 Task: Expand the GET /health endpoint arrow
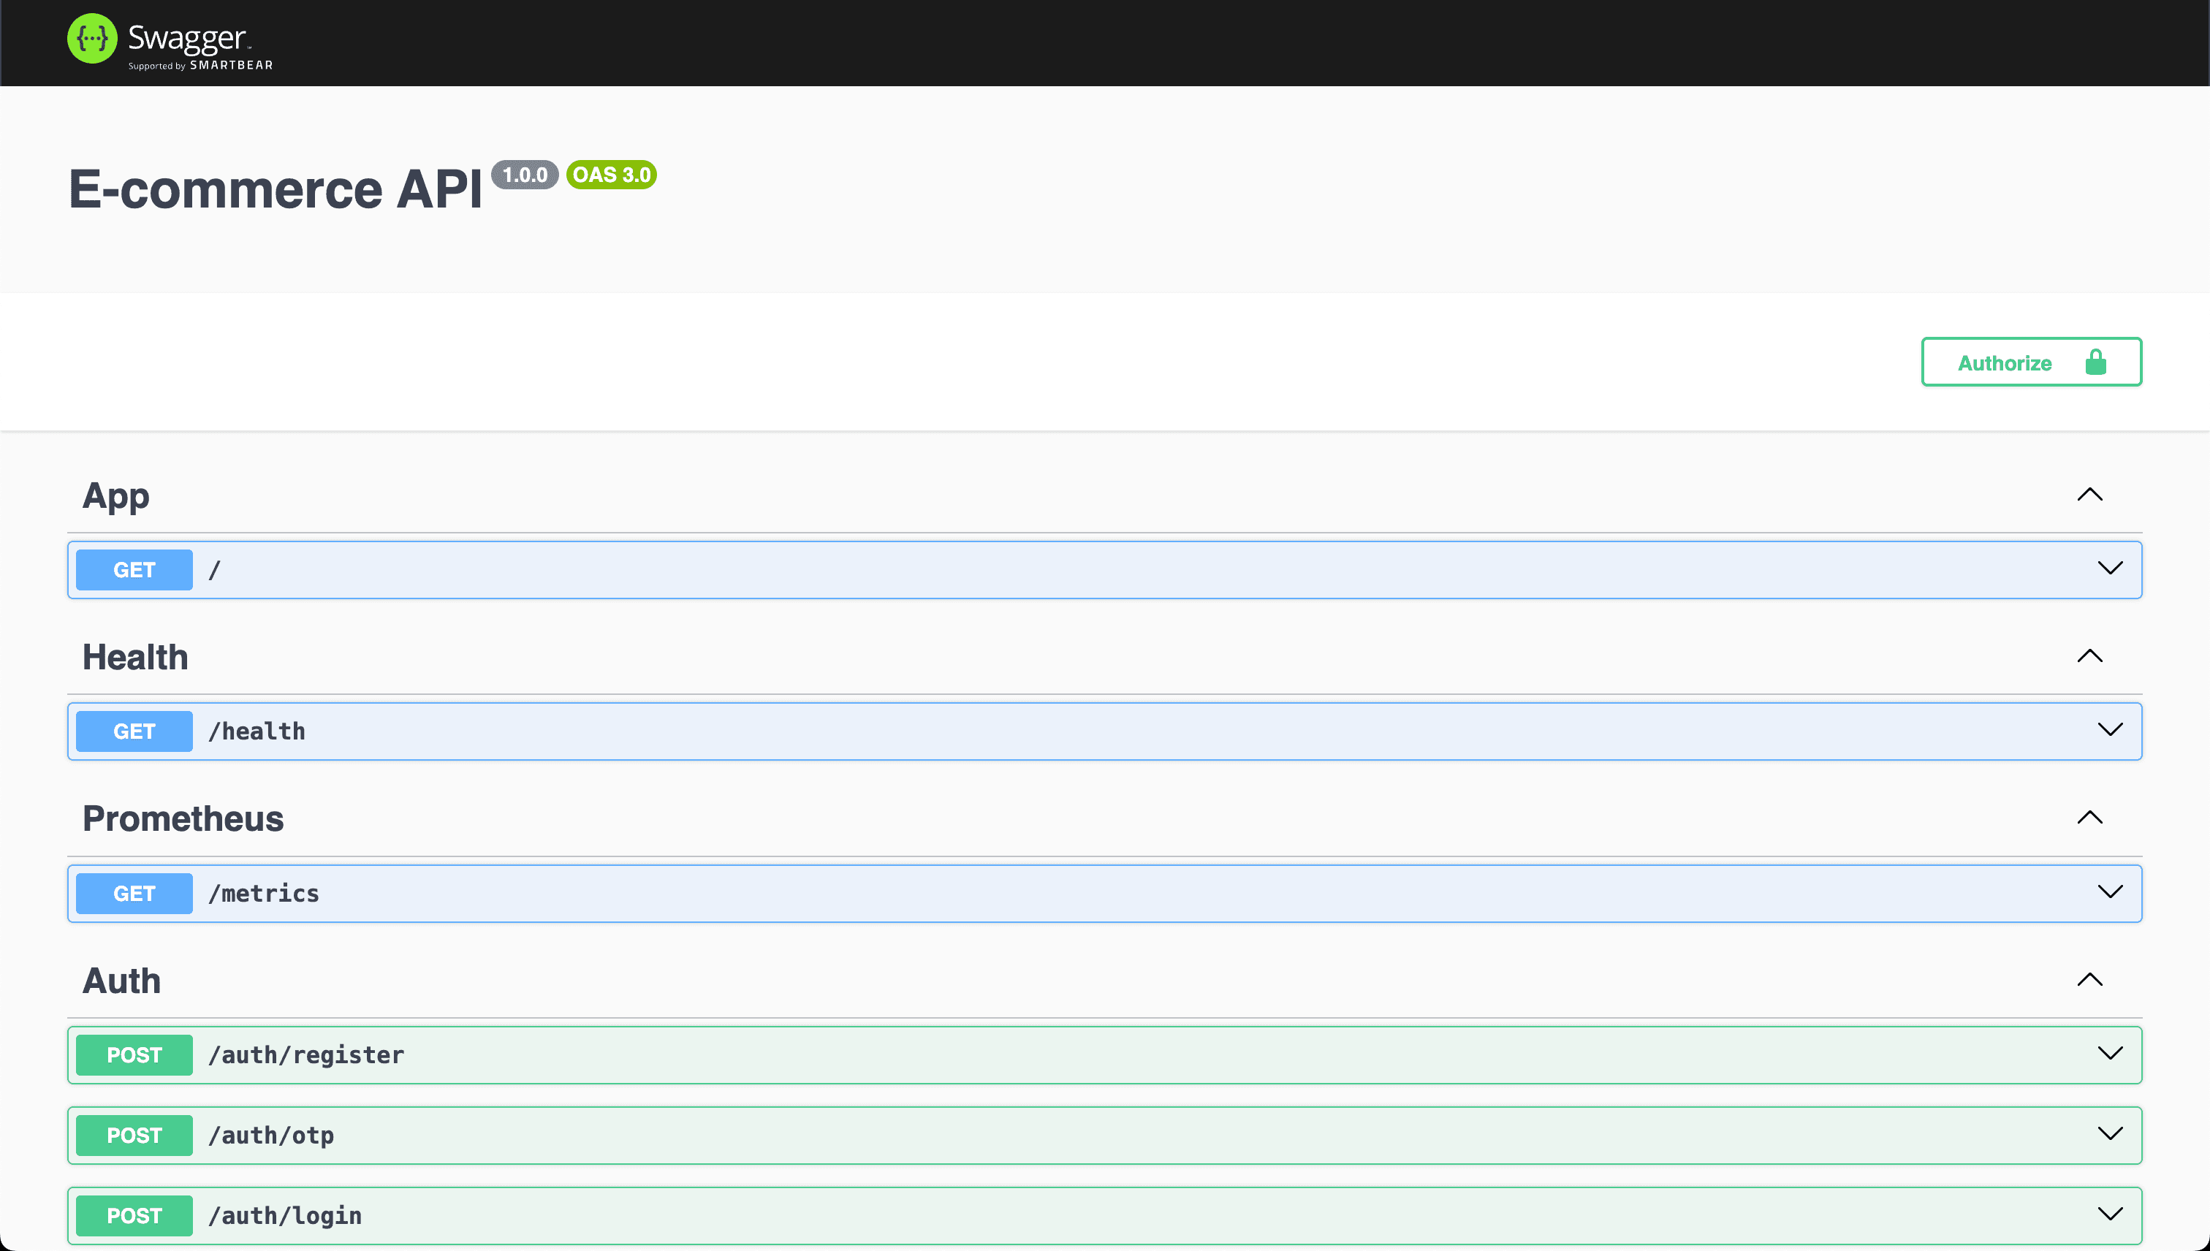2109,730
